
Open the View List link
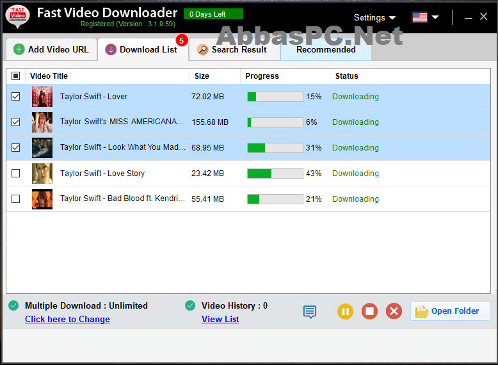pyautogui.click(x=220, y=320)
